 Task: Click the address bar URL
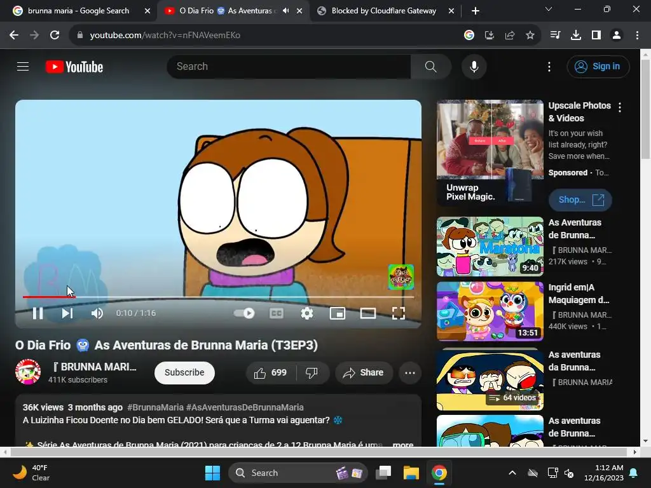pos(165,36)
